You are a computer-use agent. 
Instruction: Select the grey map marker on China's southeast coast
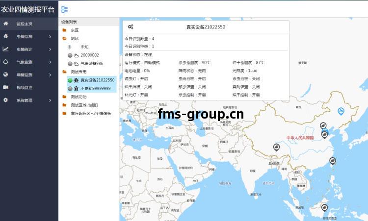[x=332, y=161]
